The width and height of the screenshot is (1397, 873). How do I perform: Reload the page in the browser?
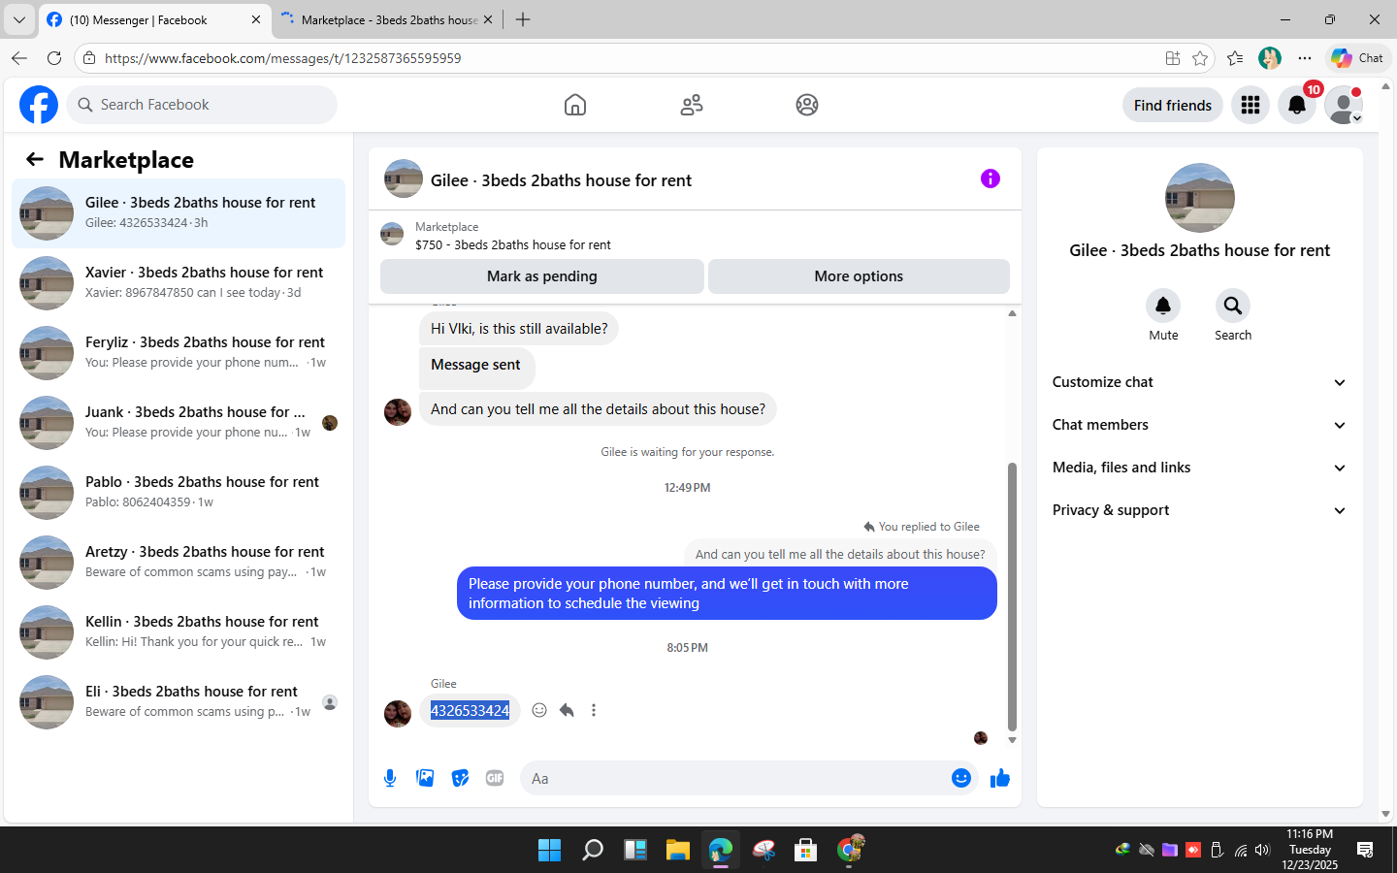[54, 58]
